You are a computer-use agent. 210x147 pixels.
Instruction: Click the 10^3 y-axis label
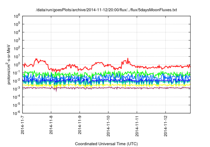pyautogui.click(x=17, y=40)
